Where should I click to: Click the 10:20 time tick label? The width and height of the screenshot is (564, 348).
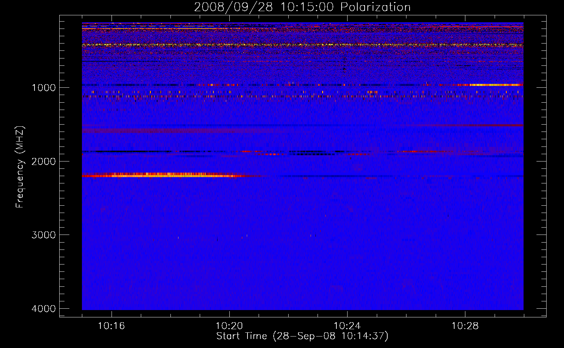pyautogui.click(x=229, y=326)
